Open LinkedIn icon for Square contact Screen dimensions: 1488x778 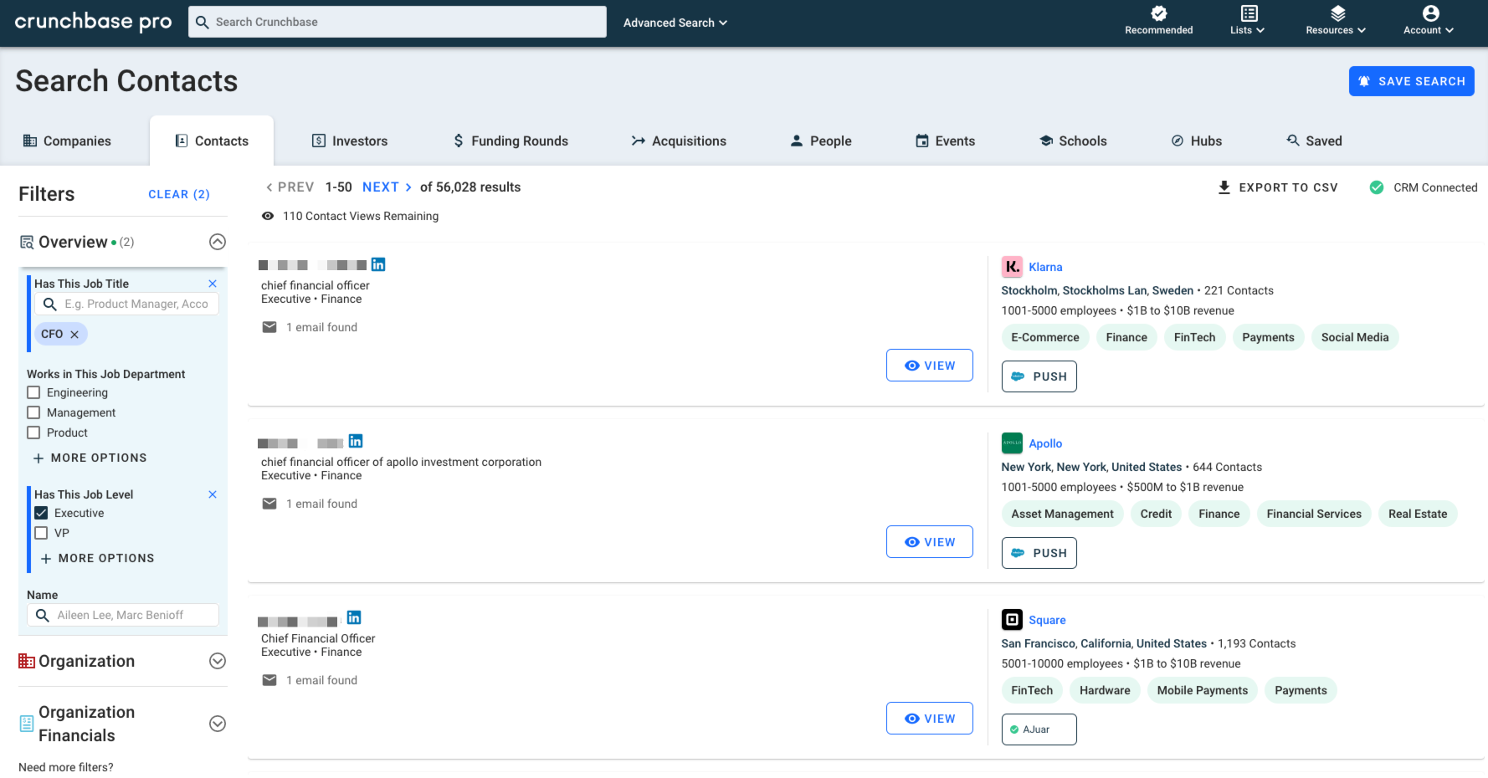(x=354, y=617)
